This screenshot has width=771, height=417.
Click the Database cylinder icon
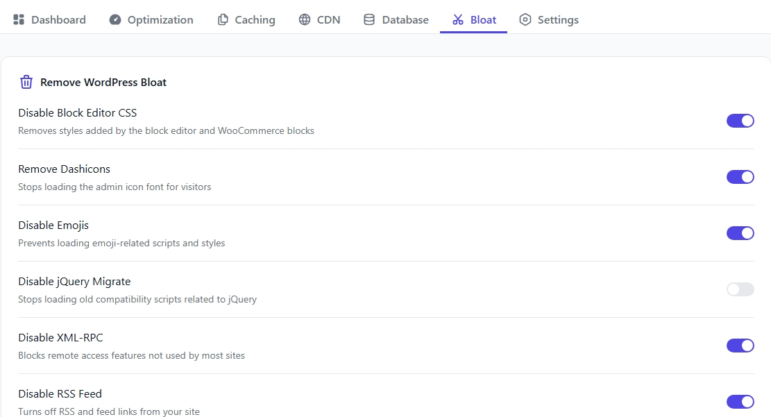pyautogui.click(x=369, y=19)
